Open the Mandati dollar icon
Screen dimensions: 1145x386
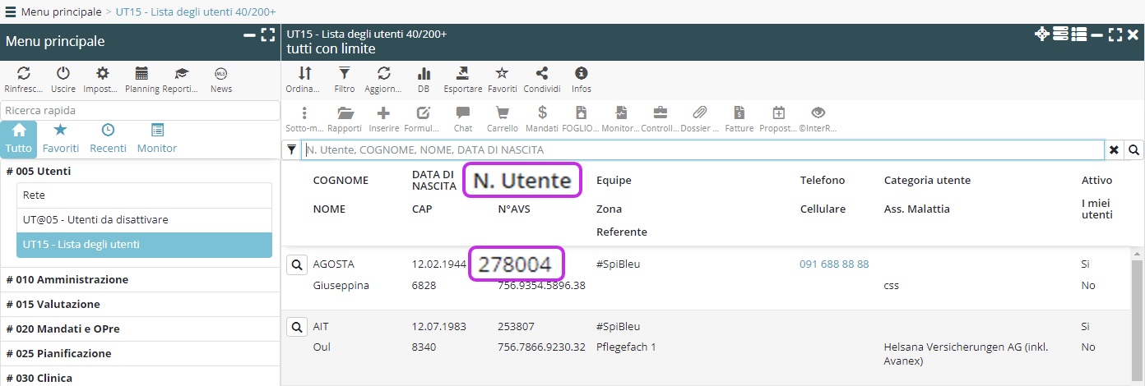coord(542,113)
